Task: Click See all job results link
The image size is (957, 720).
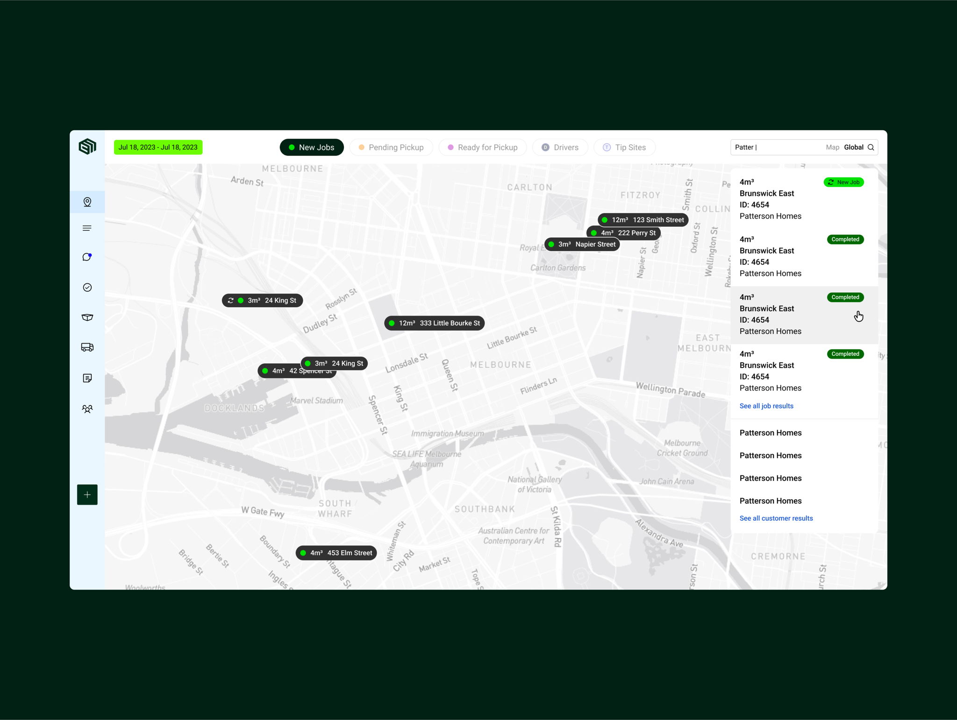Action: pyautogui.click(x=766, y=406)
